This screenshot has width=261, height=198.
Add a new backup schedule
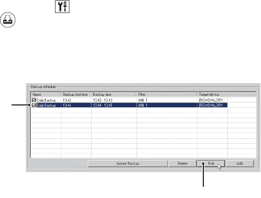[x=240, y=163]
